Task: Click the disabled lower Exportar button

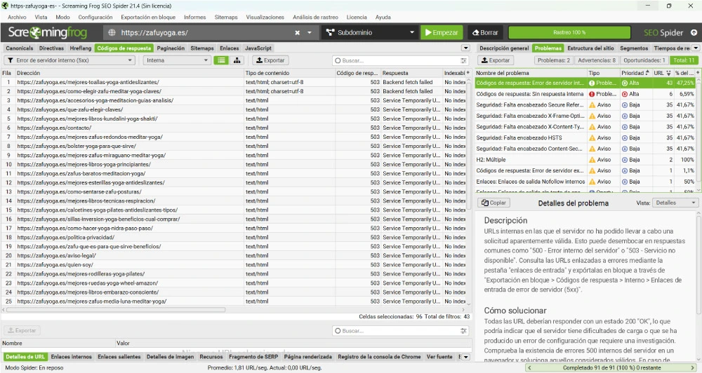Action: coord(22,330)
